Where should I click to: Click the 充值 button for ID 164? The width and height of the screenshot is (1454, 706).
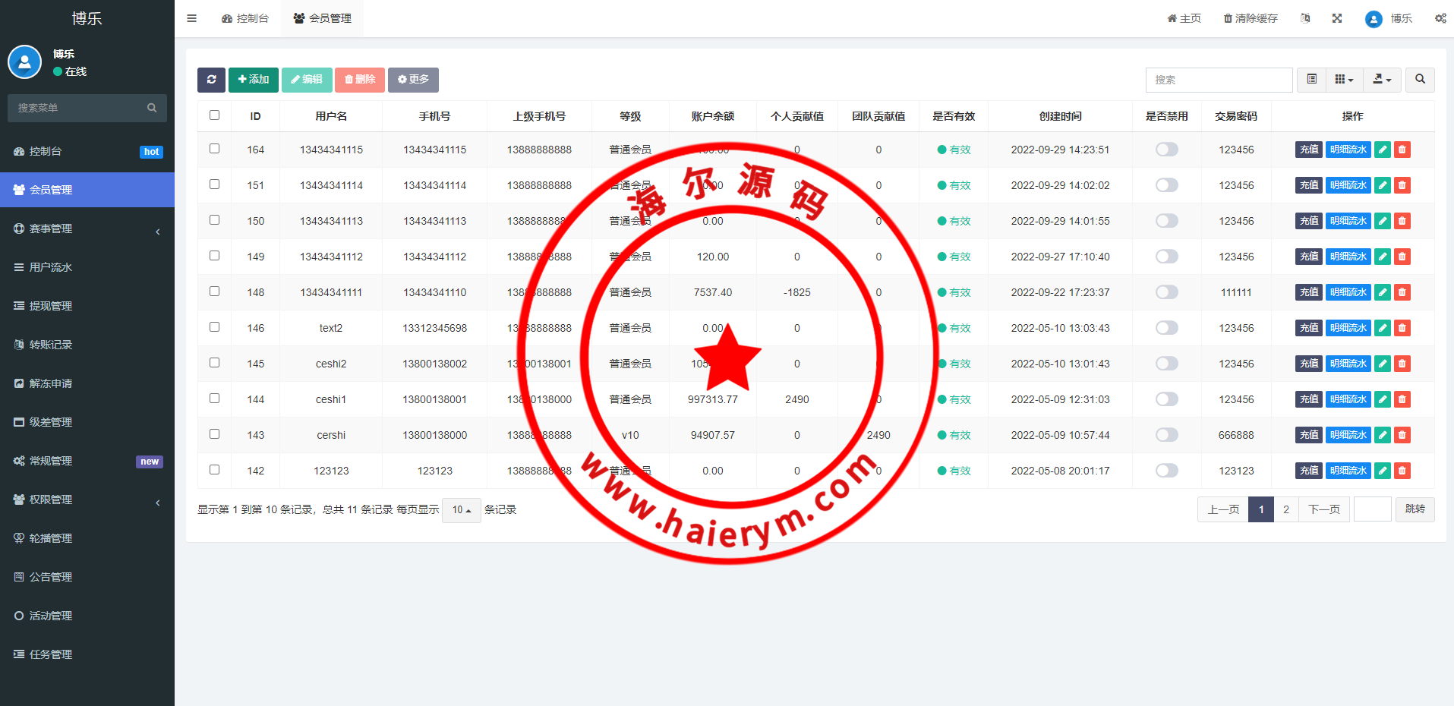tap(1309, 150)
